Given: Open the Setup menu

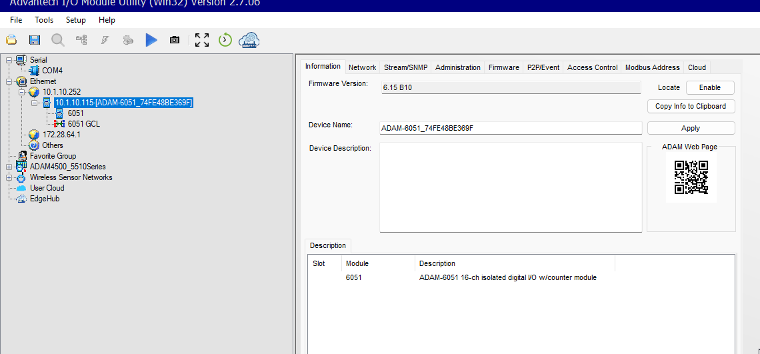Looking at the screenshot, I should (x=75, y=20).
